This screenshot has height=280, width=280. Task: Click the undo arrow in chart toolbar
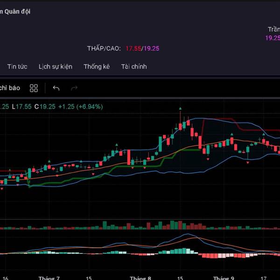click(x=56, y=88)
